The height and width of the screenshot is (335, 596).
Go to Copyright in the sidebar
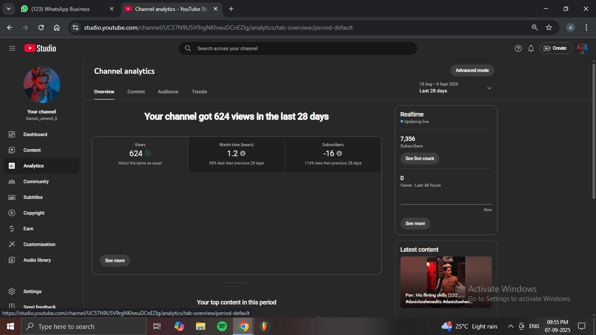(x=34, y=213)
